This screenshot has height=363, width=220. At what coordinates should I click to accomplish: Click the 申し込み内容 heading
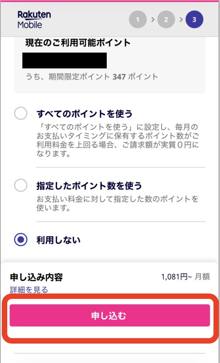[x=36, y=277]
